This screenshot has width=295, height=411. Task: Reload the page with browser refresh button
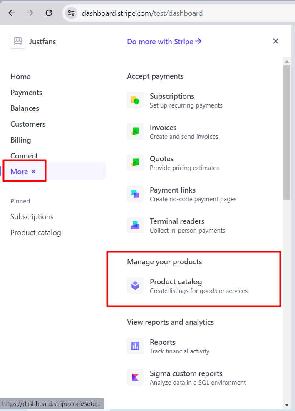pyautogui.click(x=49, y=13)
